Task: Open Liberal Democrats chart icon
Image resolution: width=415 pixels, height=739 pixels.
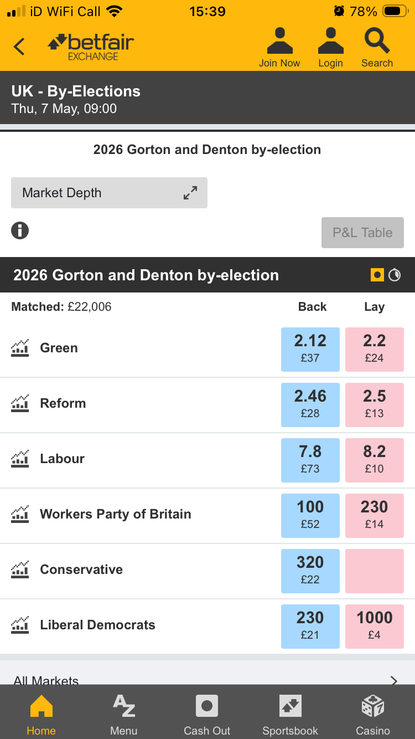Action: pyautogui.click(x=20, y=625)
